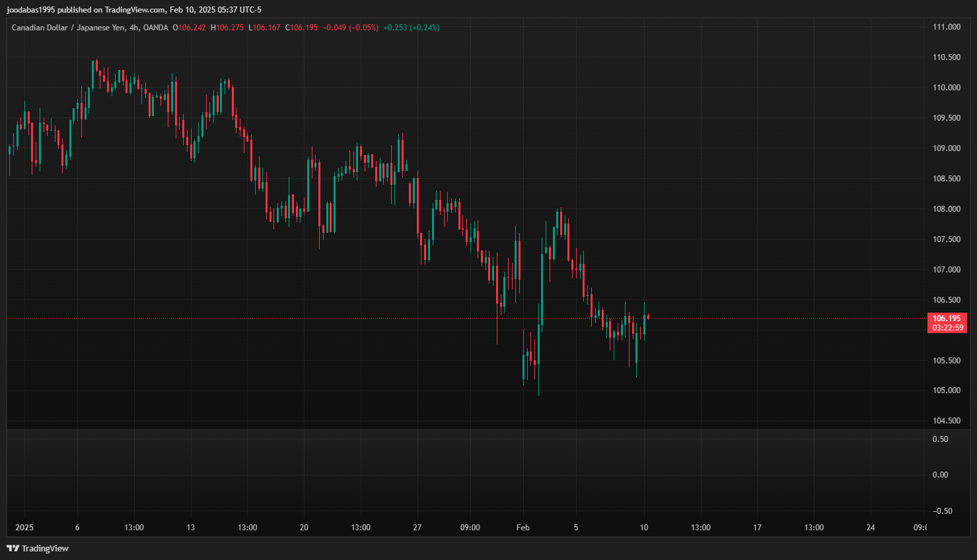Click the 0.00 indicator pane scale label
The height and width of the screenshot is (560, 977).
click(940, 475)
